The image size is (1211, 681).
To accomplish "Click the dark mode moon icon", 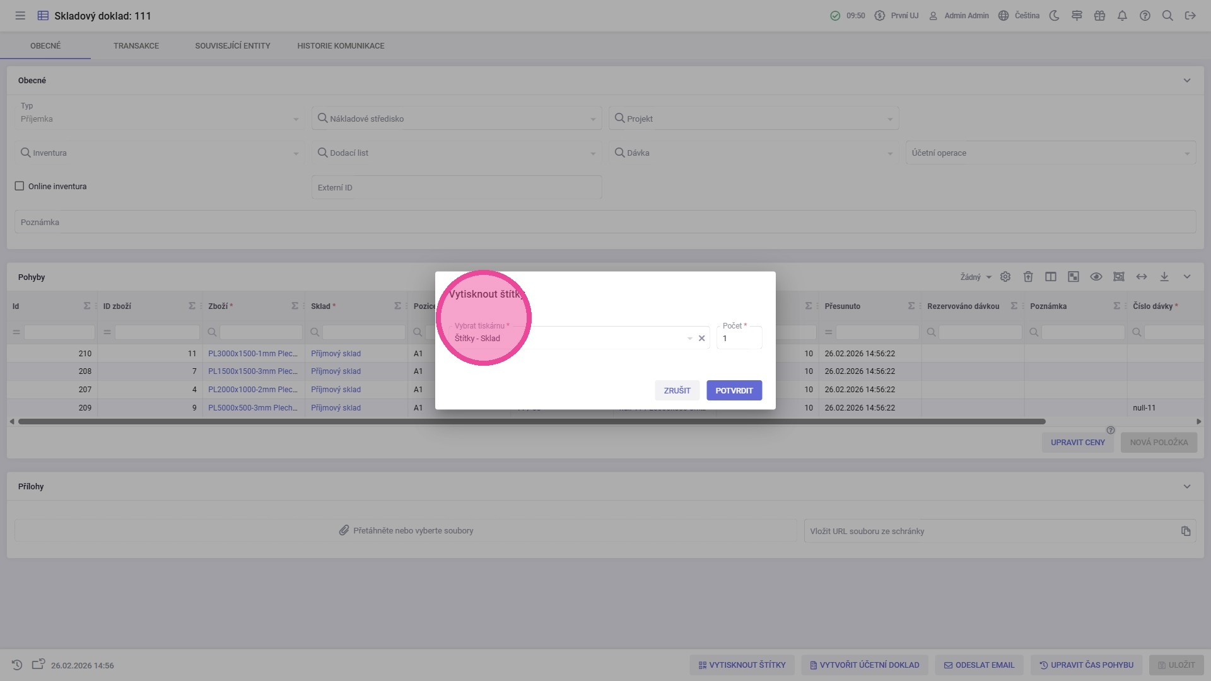I will pyautogui.click(x=1054, y=16).
